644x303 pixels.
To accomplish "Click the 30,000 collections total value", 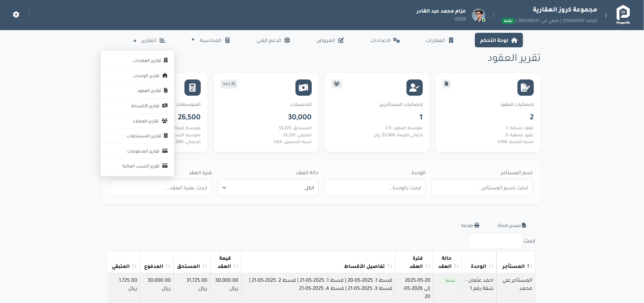I will tap(299, 117).
